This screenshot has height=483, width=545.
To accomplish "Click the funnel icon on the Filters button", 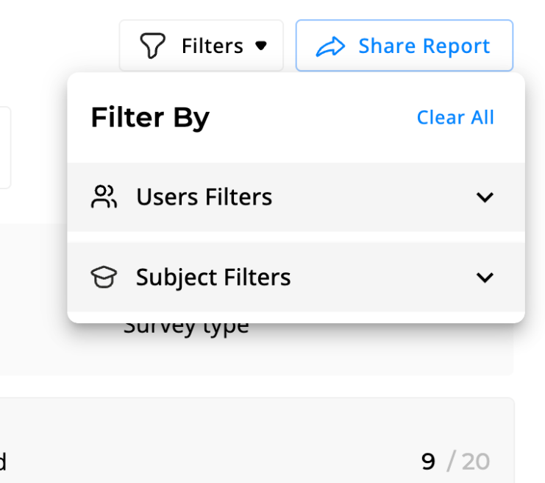I will pyautogui.click(x=152, y=46).
